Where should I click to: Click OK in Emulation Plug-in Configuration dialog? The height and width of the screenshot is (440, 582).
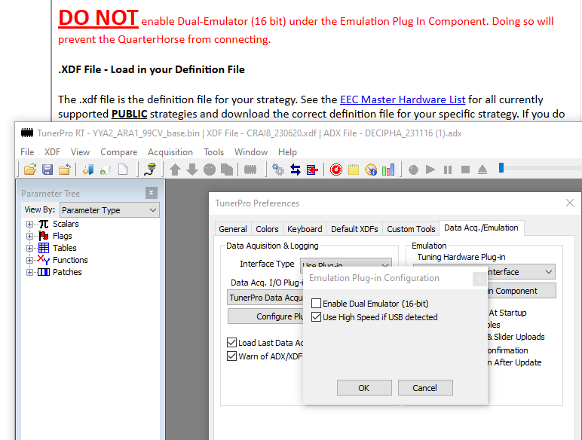(364, 388)
